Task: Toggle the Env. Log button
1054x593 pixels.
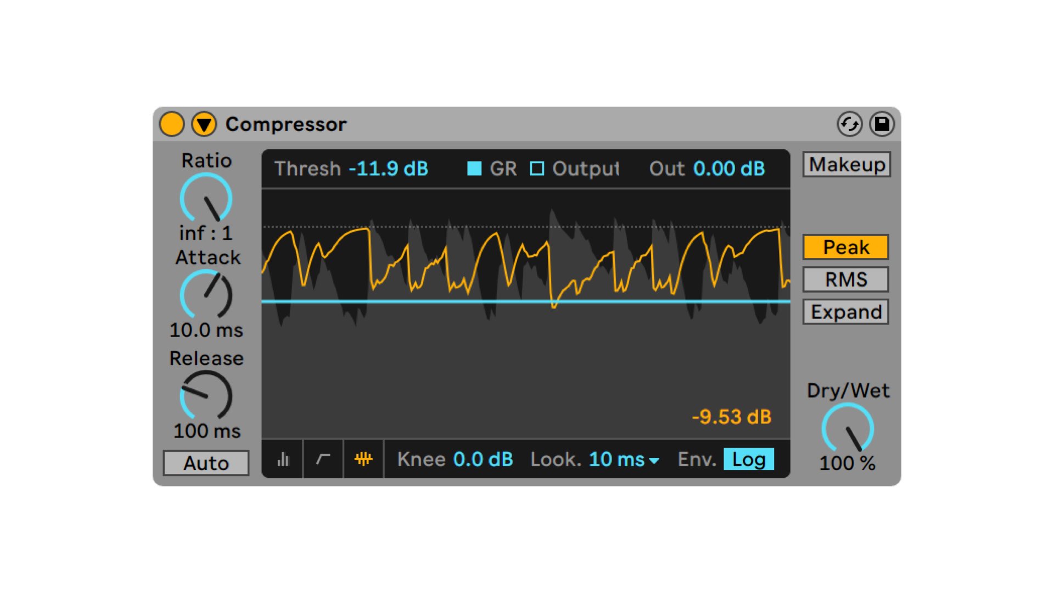Action: click(749, 459)
